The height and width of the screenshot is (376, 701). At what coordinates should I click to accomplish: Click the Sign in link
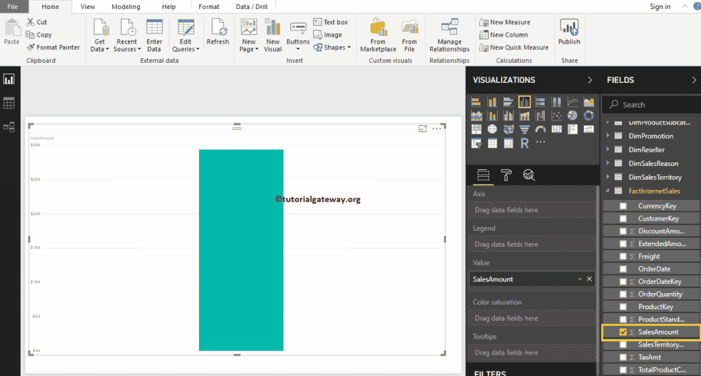tap(660, 7)
